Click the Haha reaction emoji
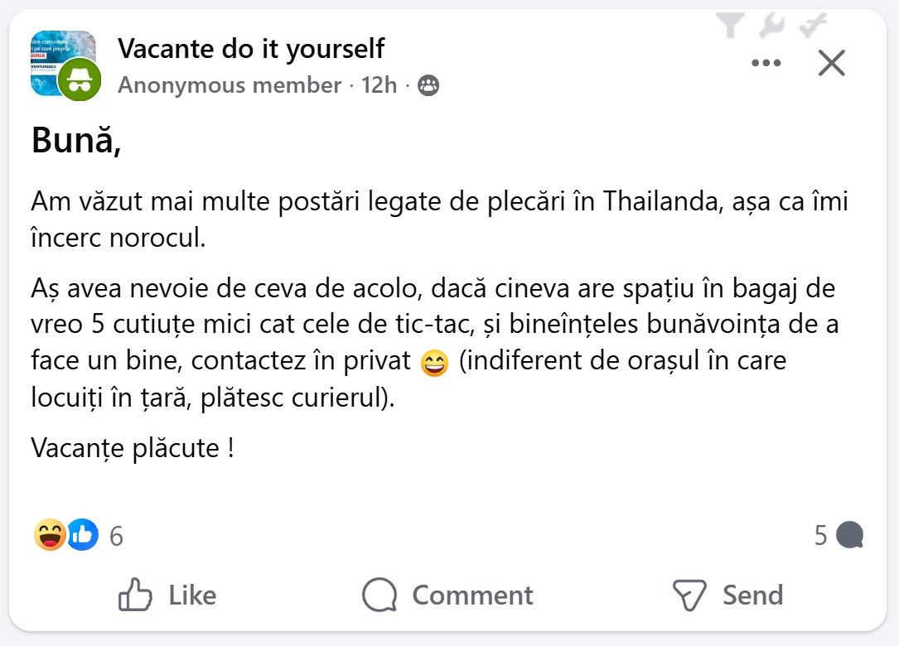The height and width of the screenshot is (646, 899). pyautogui.click(x=50, y=535)
